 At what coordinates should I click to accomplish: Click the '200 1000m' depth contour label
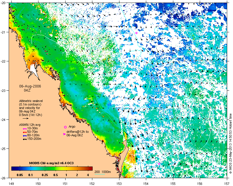point(103,172)
